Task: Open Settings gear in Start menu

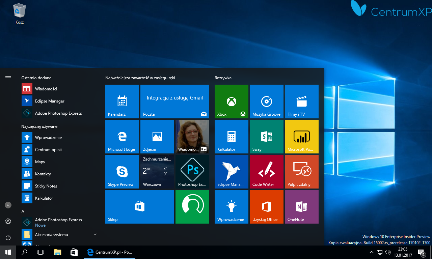Action: point(8,221)
